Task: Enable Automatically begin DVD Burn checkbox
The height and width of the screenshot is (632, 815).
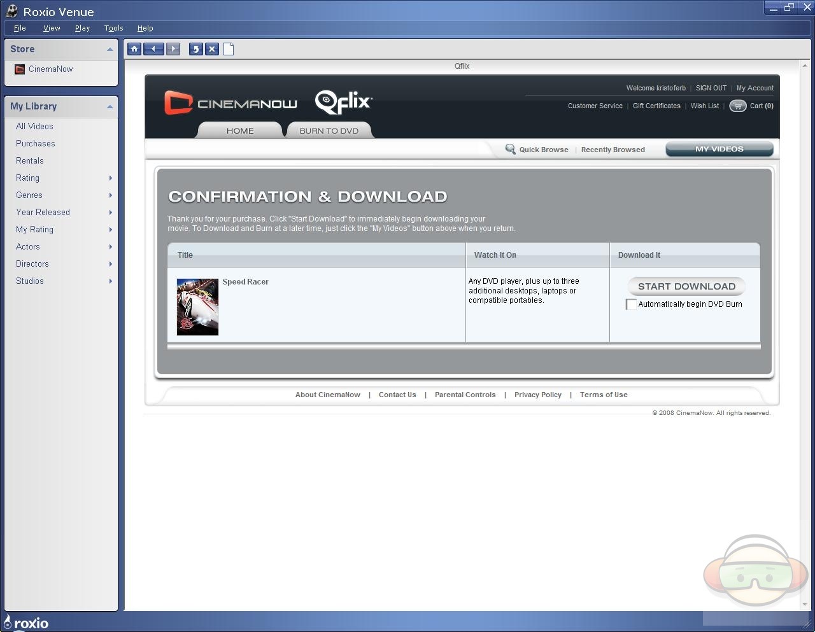Action: click(631, 304)
